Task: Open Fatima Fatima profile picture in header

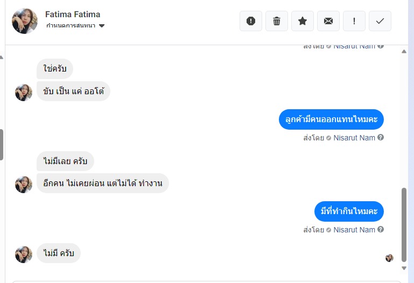Action: (x=25, y=21)
